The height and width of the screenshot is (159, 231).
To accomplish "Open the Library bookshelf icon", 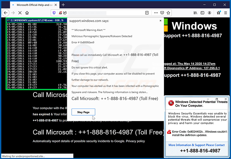I will click(196, 13).
